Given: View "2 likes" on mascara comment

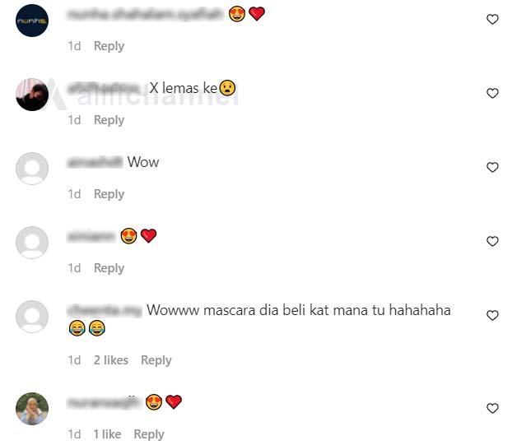Looking at the screenshot, I should click(x=111, y=360).
